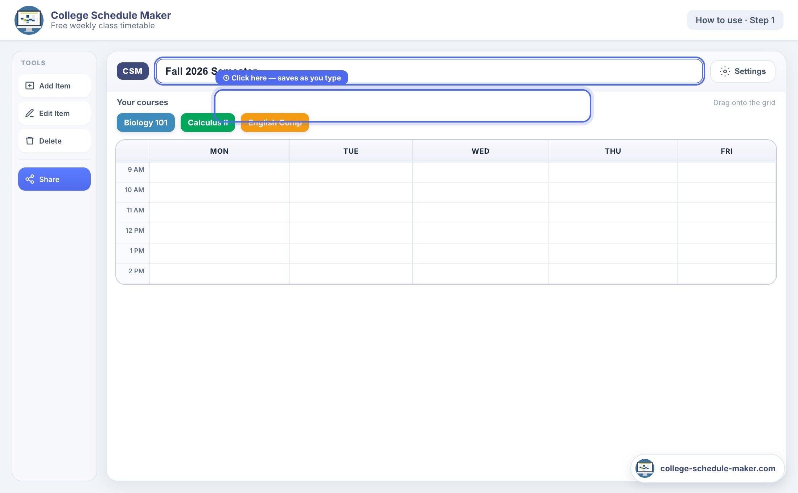Click the College Schedule Maker title text

(x=111, y=15)
